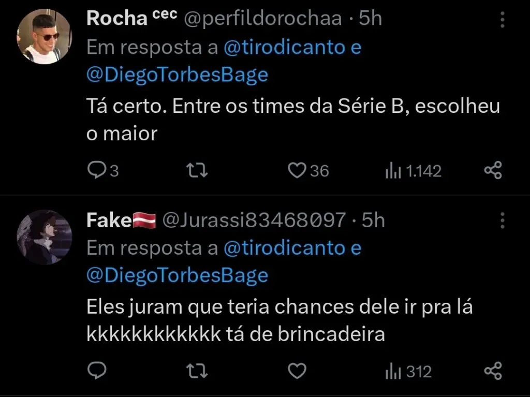Screen dimensions: 530x397
Task: Open @DiegoTorbesBage link in Rocha's reply
Action: coord(177,75)
